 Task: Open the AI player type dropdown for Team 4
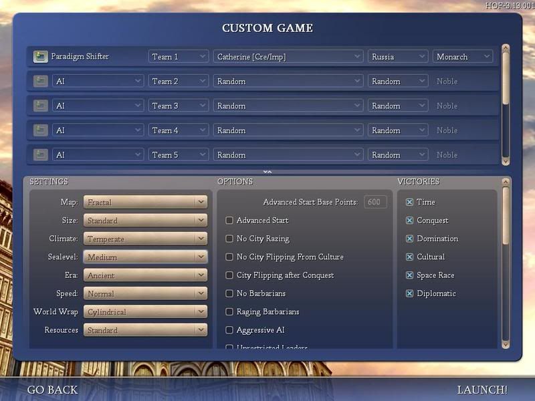pyautogui.click(x=98, y=130)
